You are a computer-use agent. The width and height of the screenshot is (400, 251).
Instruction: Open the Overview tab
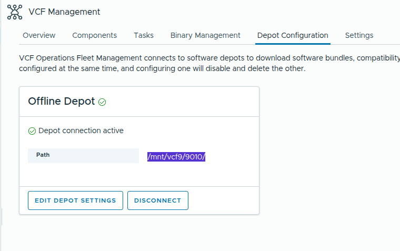[x=39, y=35]
